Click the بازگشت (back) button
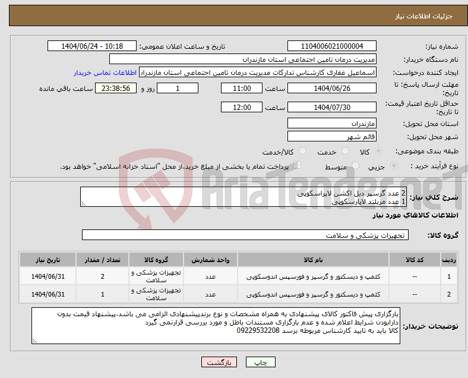The image size is (468, 378). 219,362
